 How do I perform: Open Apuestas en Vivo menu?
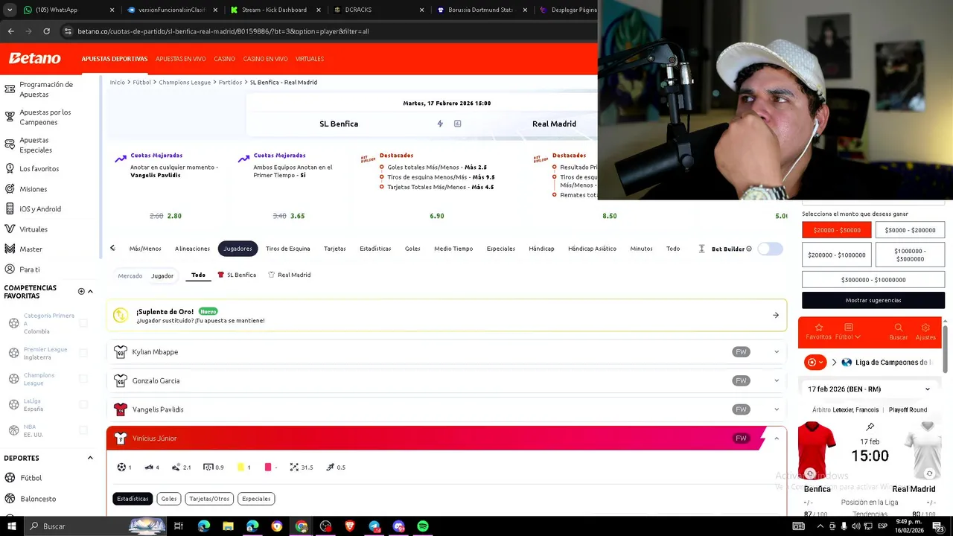[181, 59]
